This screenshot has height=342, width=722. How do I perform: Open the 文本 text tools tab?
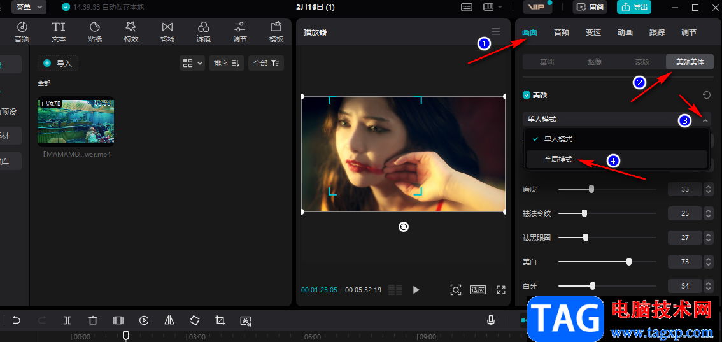pos(59,32)
